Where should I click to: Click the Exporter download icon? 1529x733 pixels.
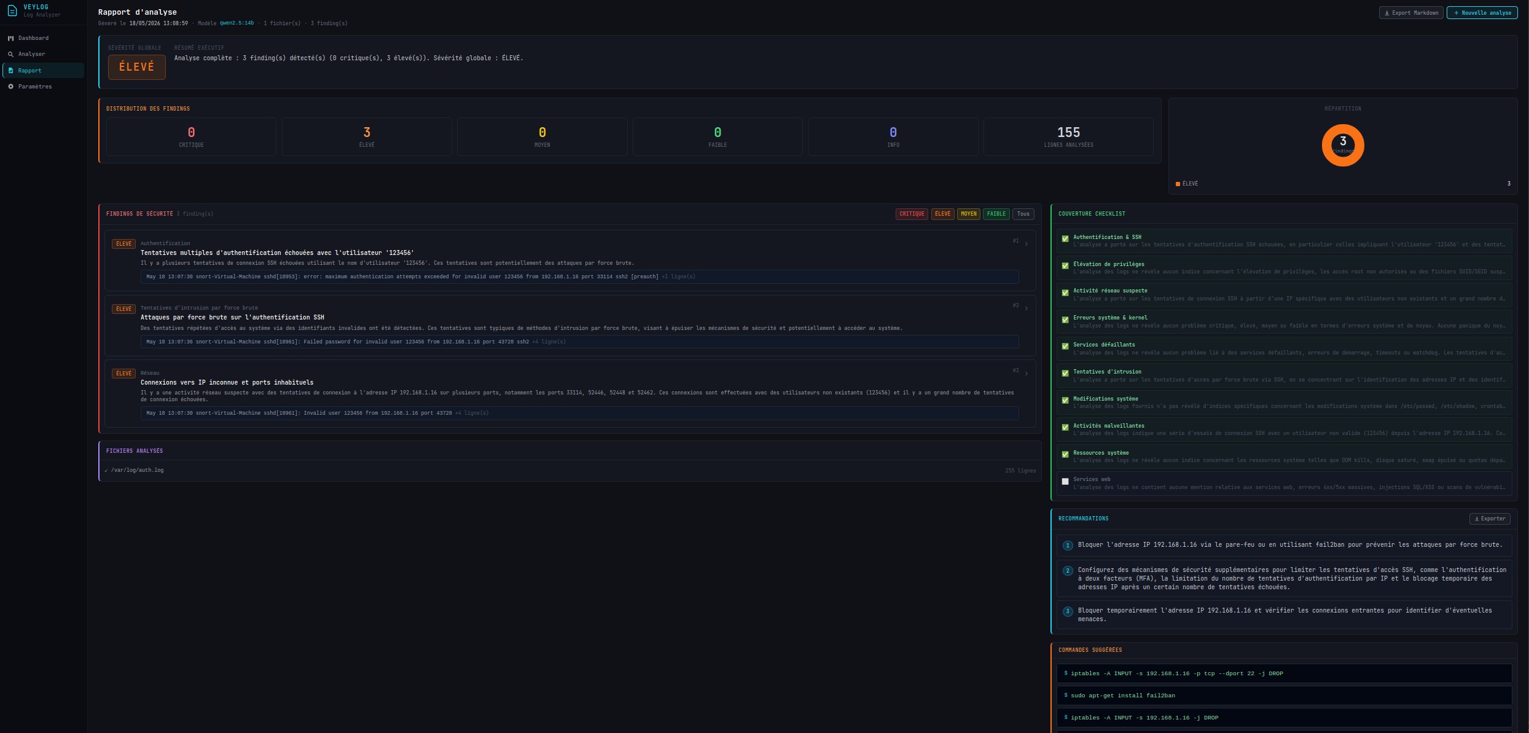[1477, 519]
